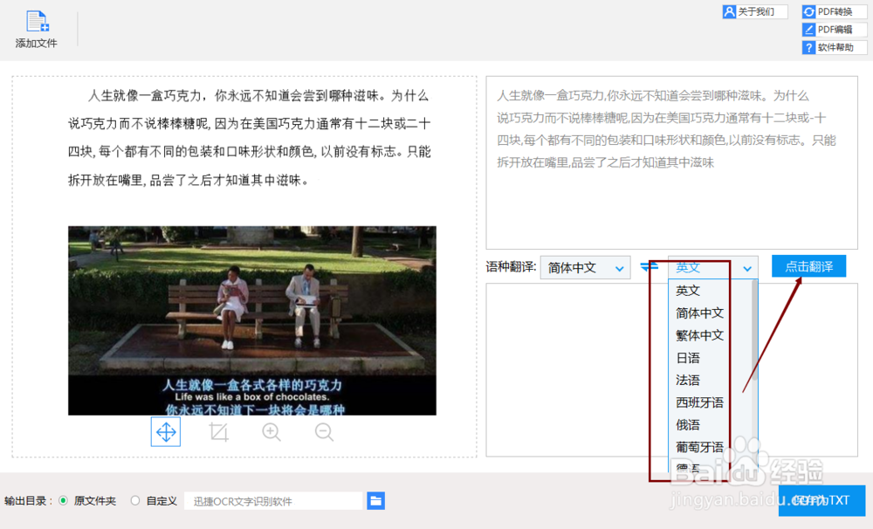Browse output folder with blue folder icon
Screen dimensions: 873x529
[x=375, y=500]
